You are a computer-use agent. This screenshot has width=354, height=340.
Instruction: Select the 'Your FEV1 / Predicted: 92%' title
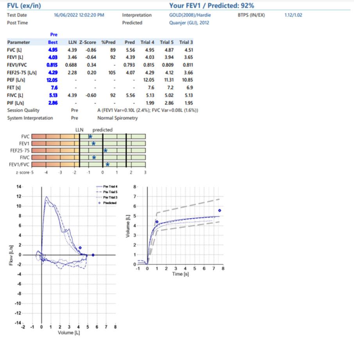coord(211,5)
